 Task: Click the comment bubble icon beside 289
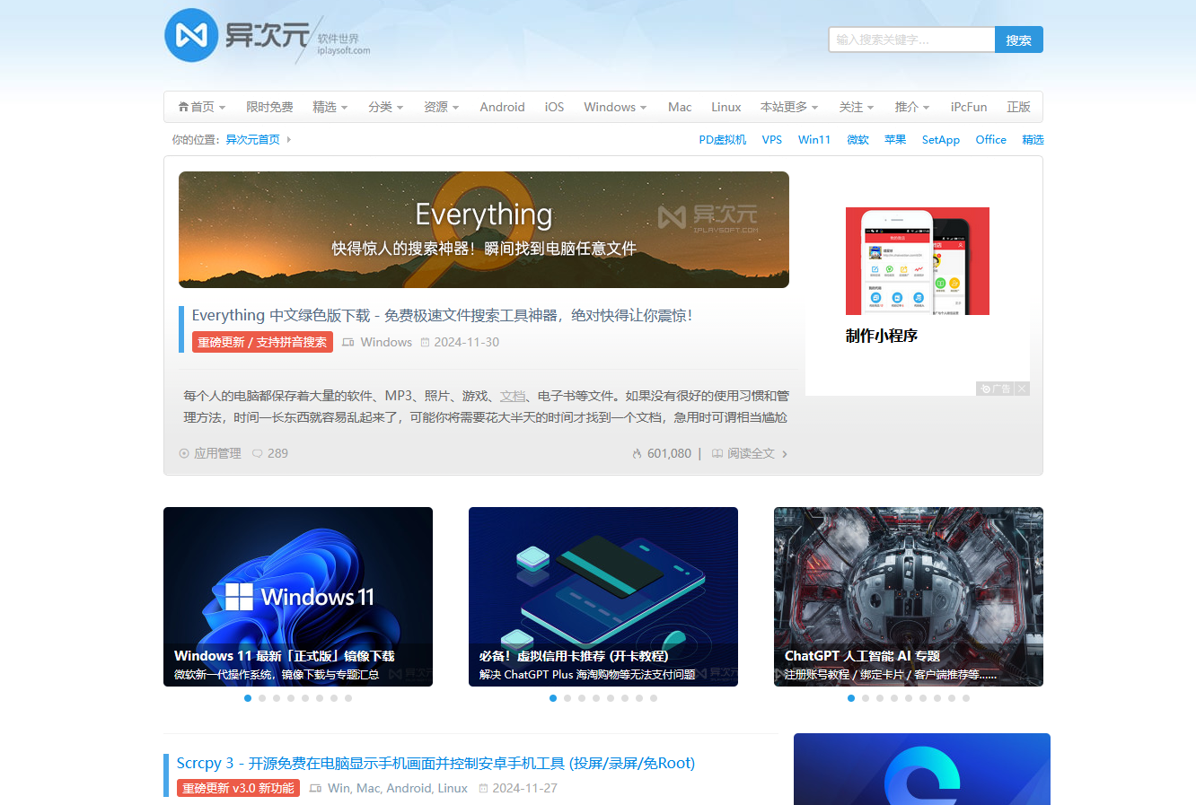258,454
